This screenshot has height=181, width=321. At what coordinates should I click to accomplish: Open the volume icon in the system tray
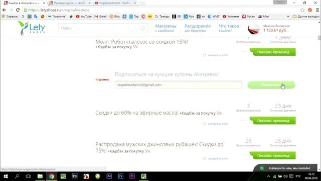coord(285,176)
